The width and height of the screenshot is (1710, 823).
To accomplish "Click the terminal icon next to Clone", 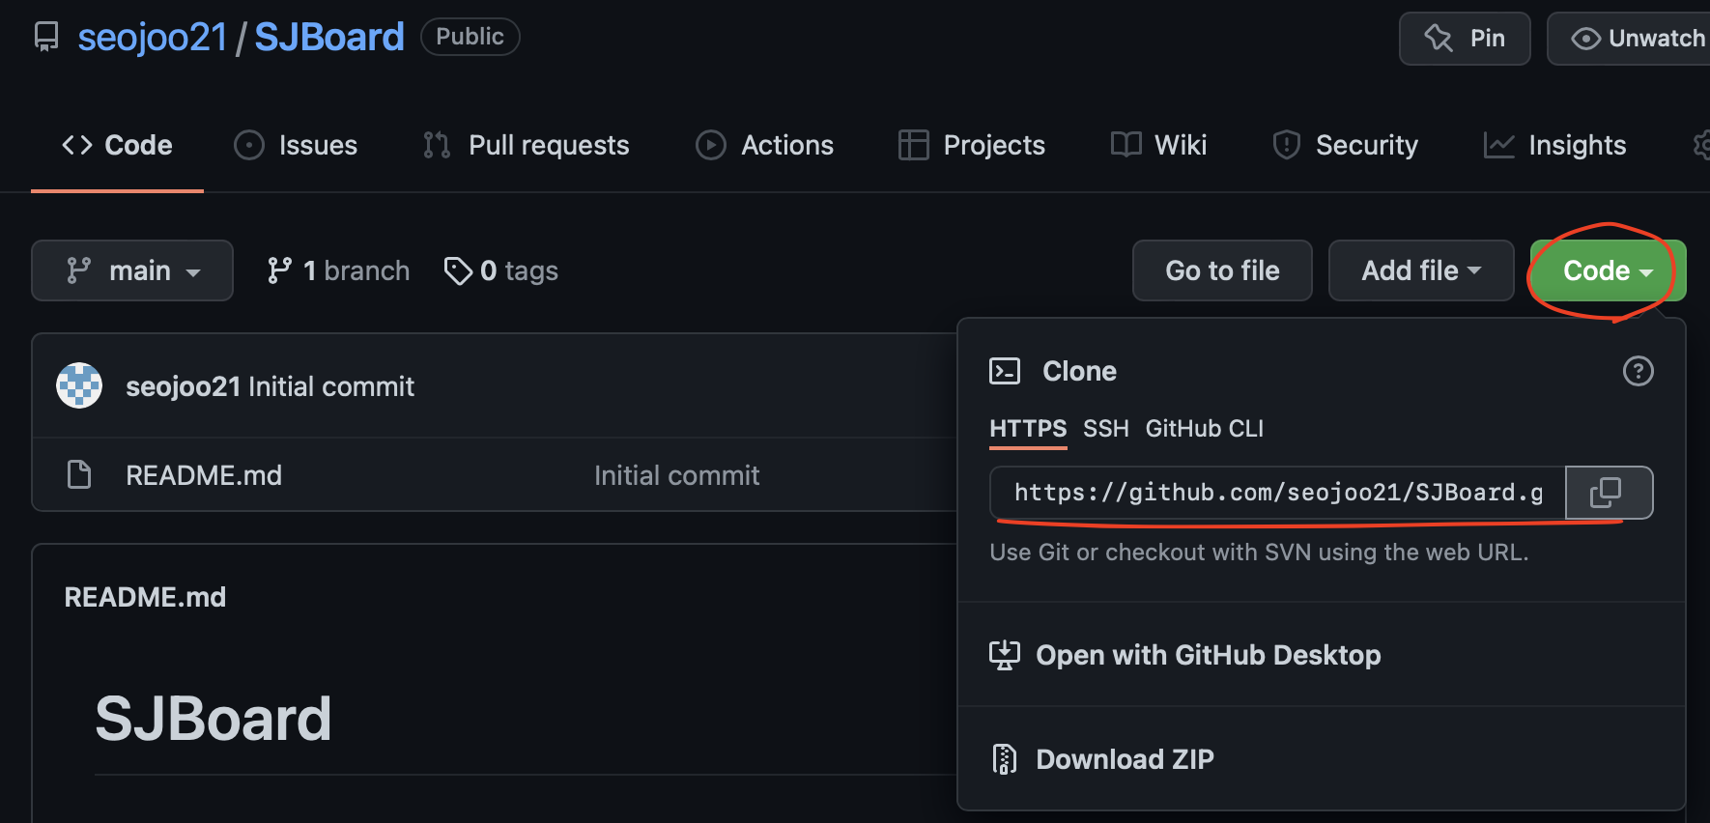I will (1005, 371).
